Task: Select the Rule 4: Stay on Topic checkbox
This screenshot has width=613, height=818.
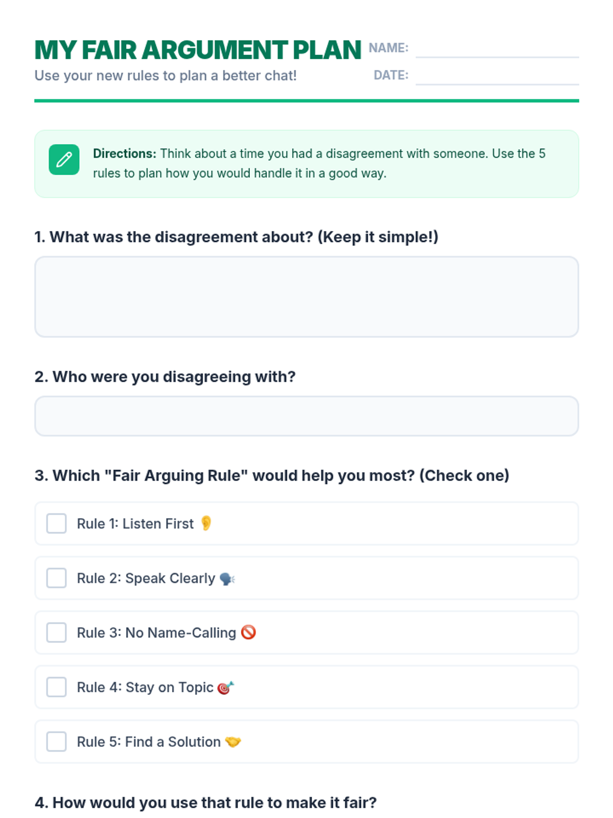Action: 56,687
